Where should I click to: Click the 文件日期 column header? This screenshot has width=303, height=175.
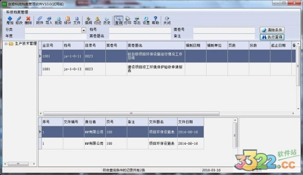[191, 122]
